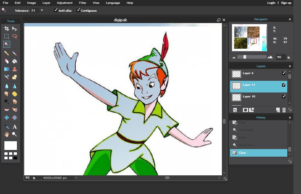The width and height of the screenshot is (301, 194).
Task: Select the highlighted Clear history step
Action: (259, 153)
